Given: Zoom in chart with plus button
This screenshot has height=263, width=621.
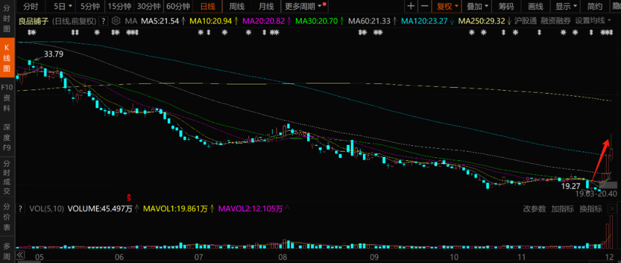Looking at the screenshot, I should pyautogui.click(x=411, y=6).
